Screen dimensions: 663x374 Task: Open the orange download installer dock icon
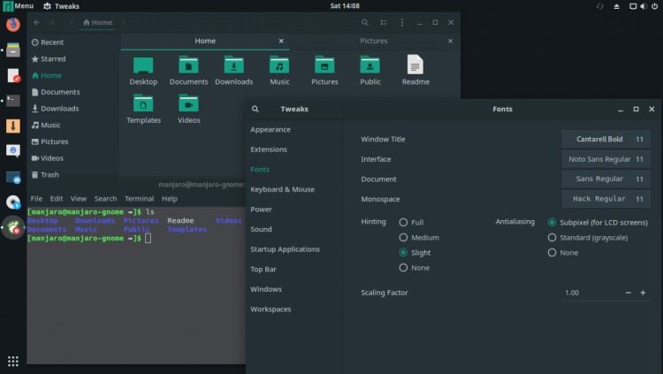click(x=13, y=126)
